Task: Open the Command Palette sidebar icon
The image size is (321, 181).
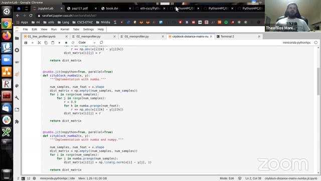Action: (17, 86)
